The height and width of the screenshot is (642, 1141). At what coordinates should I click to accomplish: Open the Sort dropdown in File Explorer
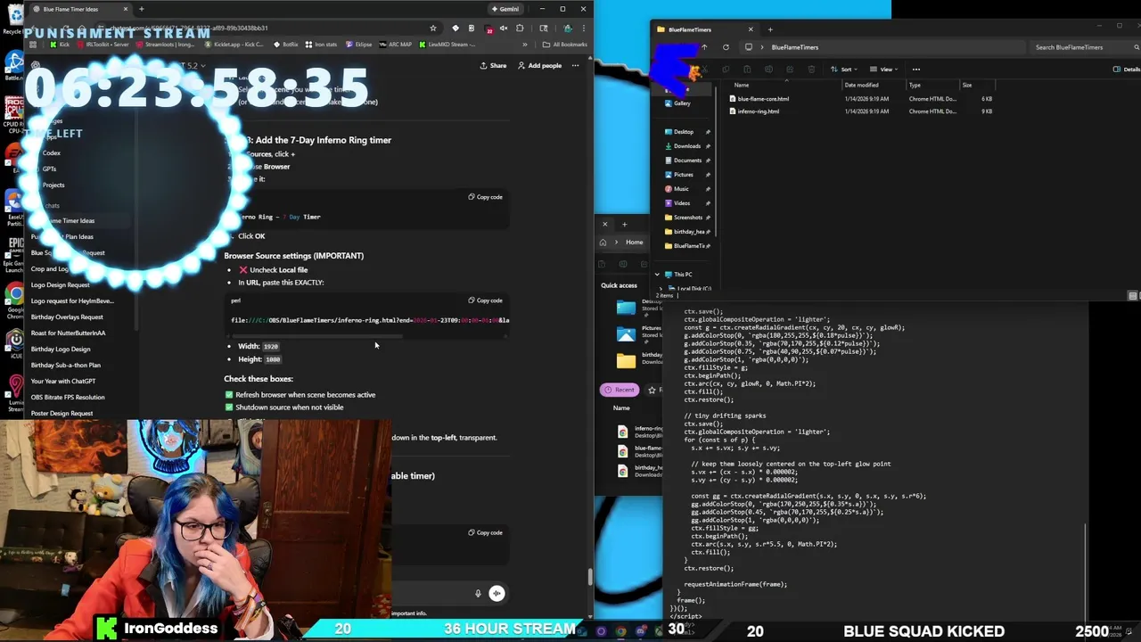coord(843,69)
